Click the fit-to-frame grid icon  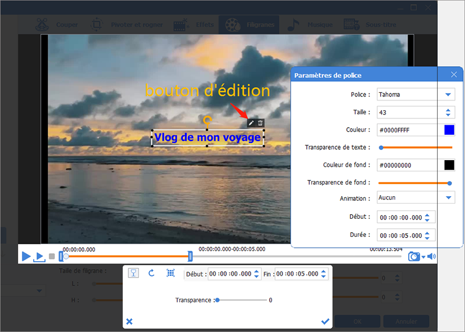170,273
